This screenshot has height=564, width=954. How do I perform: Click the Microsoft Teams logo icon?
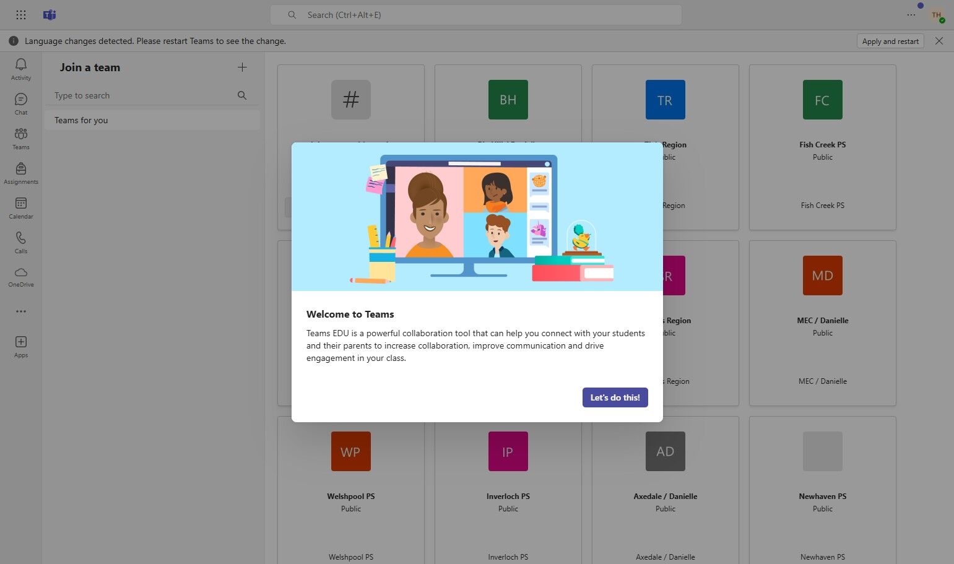(50, 15)
